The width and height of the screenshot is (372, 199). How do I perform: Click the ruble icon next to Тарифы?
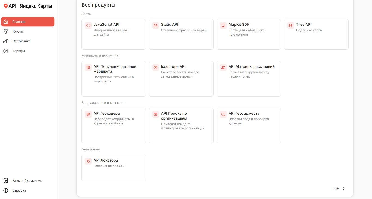pyautogui.click(x=6, y=51)
